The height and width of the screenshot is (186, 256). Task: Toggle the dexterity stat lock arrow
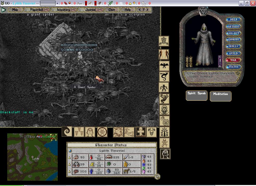click(x=69, y=164)
